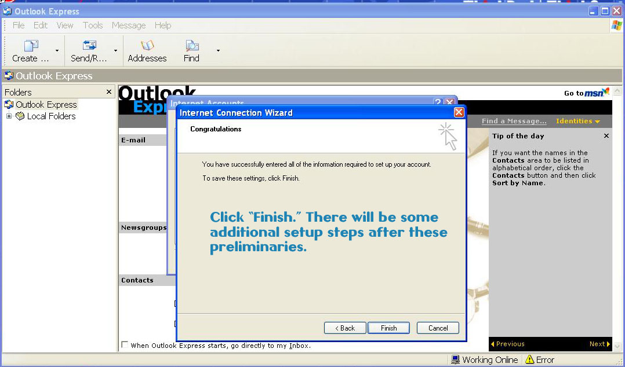Click the Find toolbar icon
Image resolution: width=625 pixels, height=367 pixels.
pyautogui.click(x=191, y=46)
